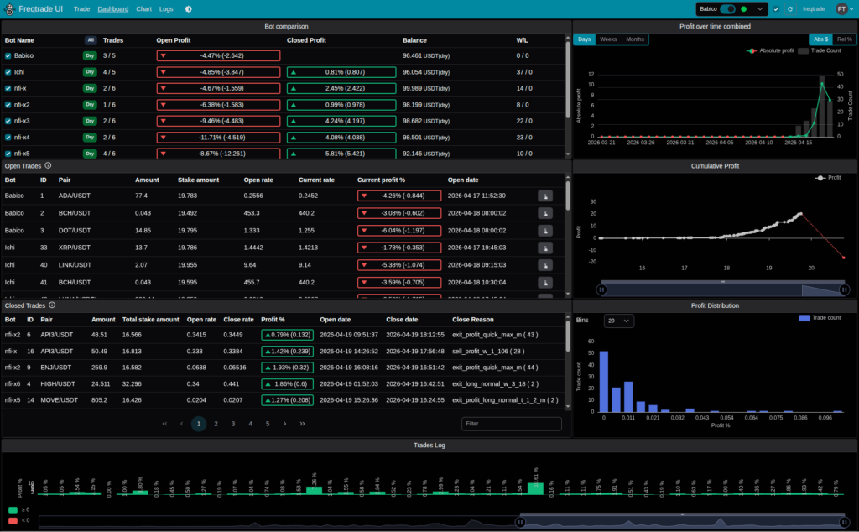Screen dimensions: 859x532
Task: Click the Freqtrade robot logo icon
Action: (x=9, y=8)
